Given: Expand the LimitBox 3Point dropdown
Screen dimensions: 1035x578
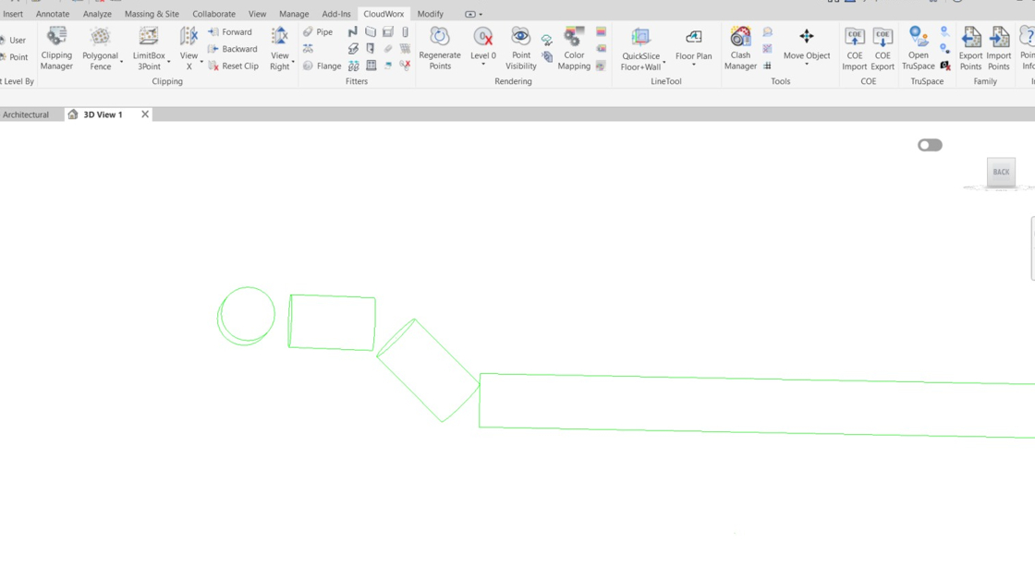Looking at the screenshot, I should click(x=168, y=62).
